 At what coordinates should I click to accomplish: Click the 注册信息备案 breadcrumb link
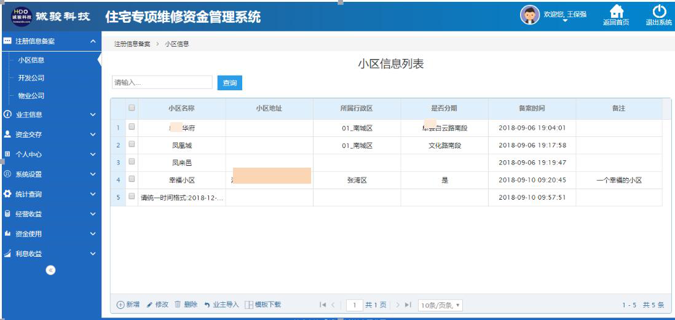coord(132,44)
